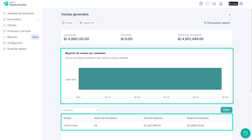Open Configuración section
252x140 pixels.
tap(15, 43)
